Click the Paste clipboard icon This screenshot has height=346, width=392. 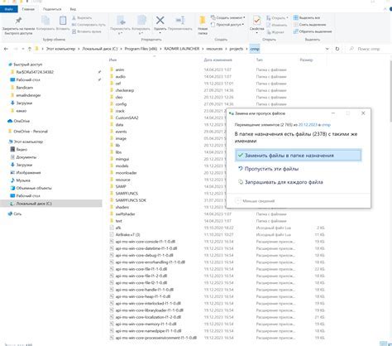tap(63, 21)
